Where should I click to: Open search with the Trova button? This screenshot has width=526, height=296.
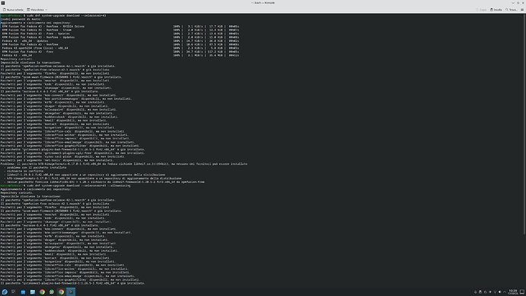pos(512,10)
